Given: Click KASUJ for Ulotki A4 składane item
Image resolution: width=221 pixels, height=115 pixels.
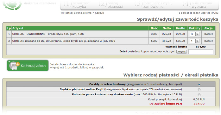Looking at the screenshot, I should [x=208, y=41].
